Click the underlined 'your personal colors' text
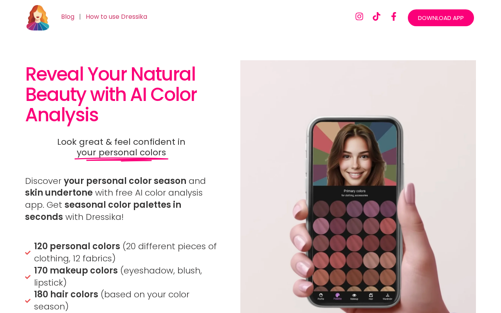501x313 pixels. [x=121, y=152]
